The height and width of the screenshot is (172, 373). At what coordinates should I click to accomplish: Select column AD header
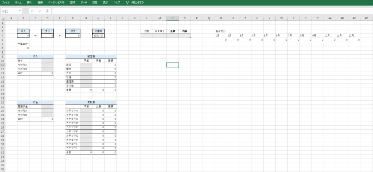pyautogui.click(x=366, y=18)
